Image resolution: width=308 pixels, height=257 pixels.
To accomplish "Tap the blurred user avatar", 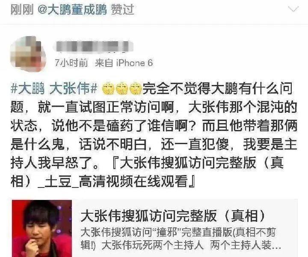I will click(x=28, y=54).
